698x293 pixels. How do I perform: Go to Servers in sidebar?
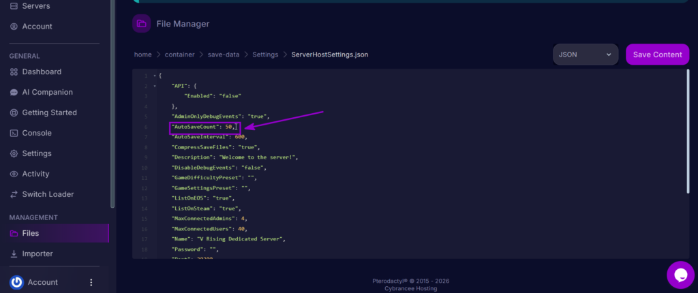pyautogui.click(x=36, y=6)
